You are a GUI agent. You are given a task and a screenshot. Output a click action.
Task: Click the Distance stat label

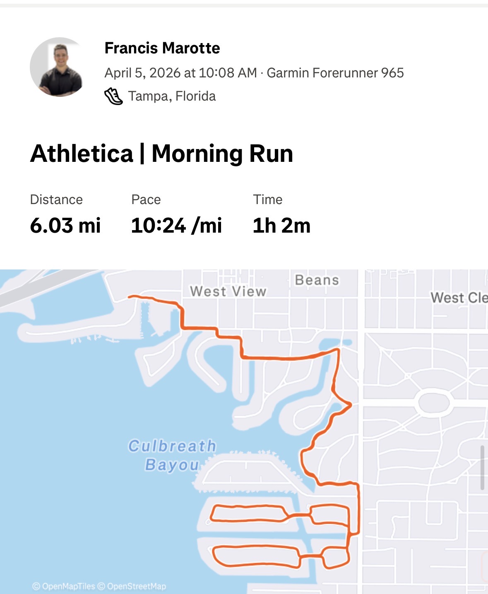click(x=56, y=200)
